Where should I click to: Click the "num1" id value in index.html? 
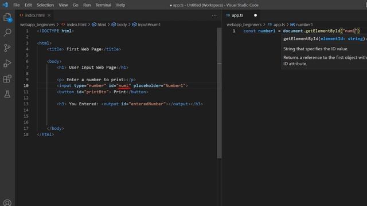tap(124, 86)
